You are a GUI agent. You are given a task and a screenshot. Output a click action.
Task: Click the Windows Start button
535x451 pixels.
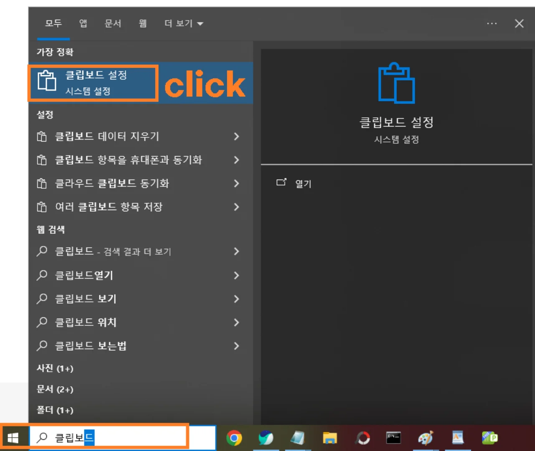(x=12, y=438)
